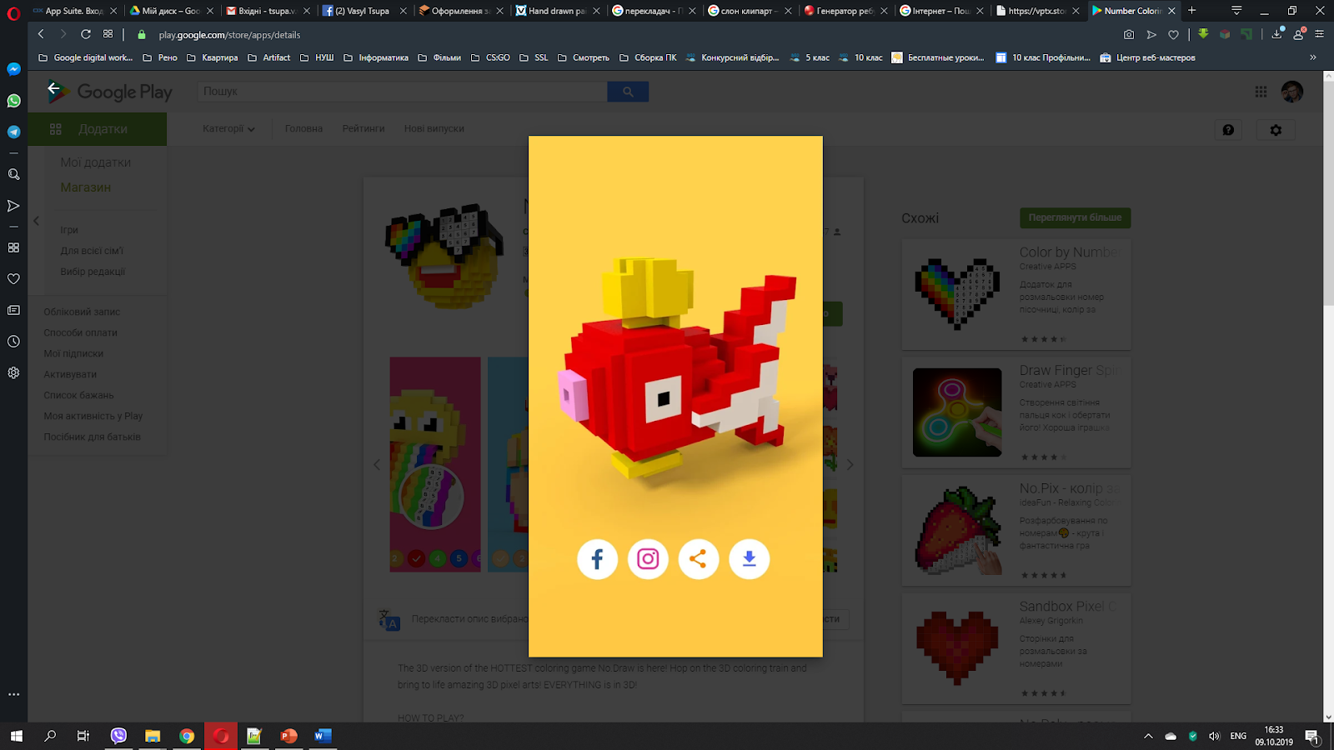This screenshot has height=750, width=1334.
Task: Show next screenshot with right arrow
Action: pos(850,464)
